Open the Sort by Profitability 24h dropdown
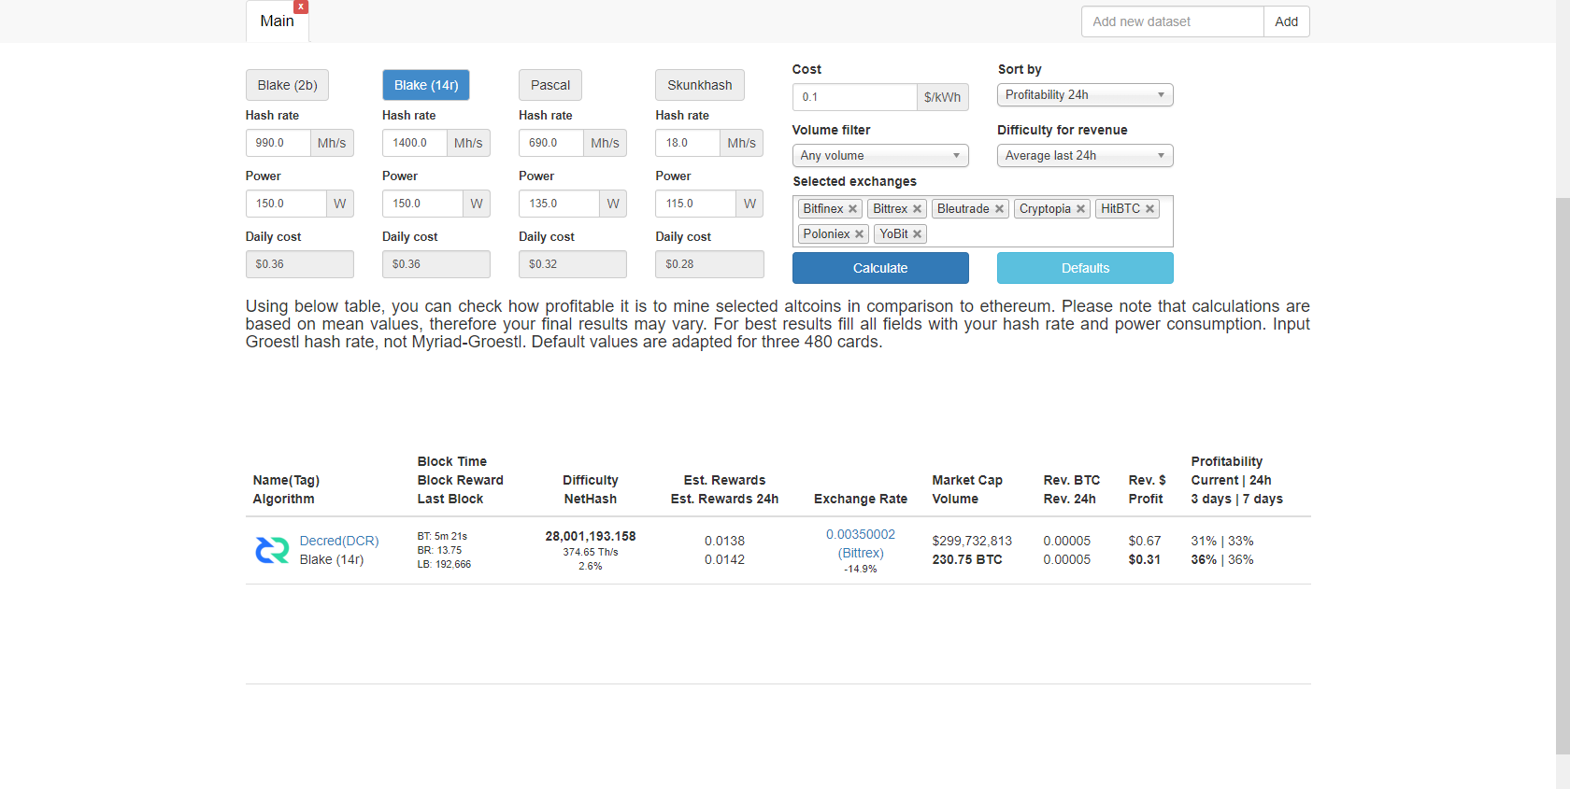The height and width of the screenshot is (789, 1570). click(x=1084, y=95)
